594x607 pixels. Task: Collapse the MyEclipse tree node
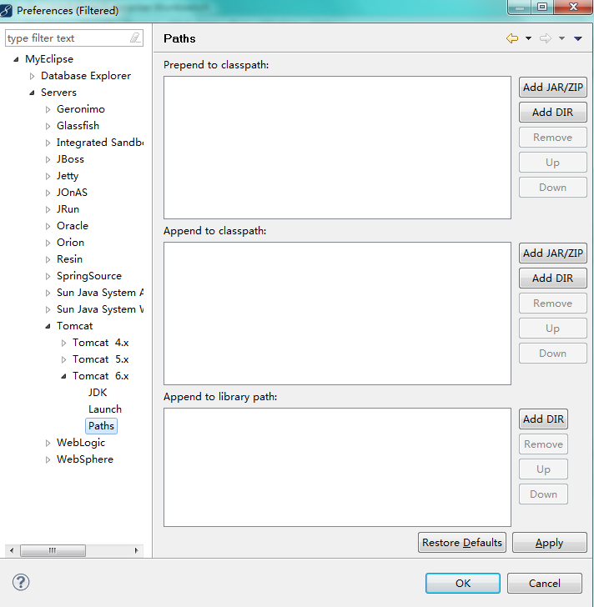click(x=16, y=59)
